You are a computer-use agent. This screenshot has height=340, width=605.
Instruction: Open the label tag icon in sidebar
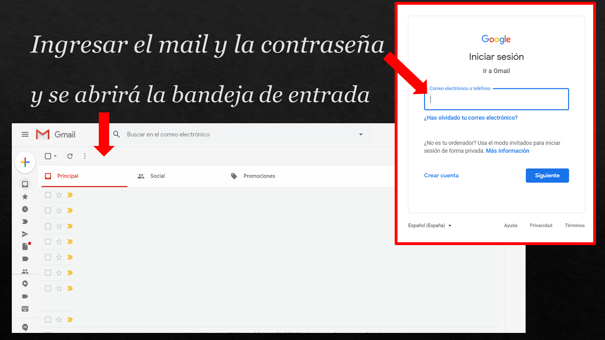pos(25,259)
